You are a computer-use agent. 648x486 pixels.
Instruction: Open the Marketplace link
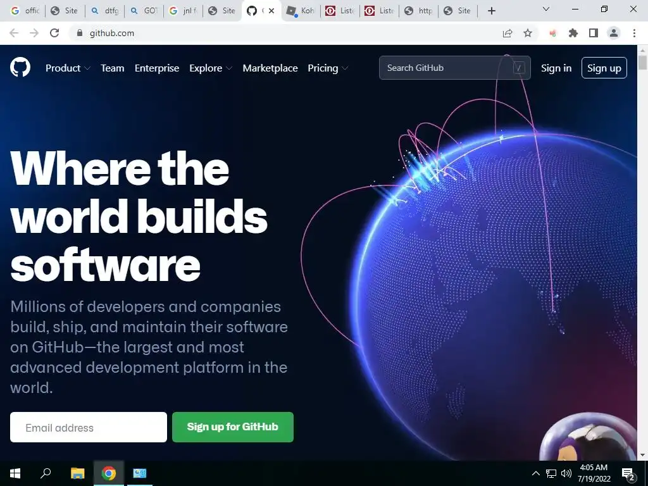point(270,68)
